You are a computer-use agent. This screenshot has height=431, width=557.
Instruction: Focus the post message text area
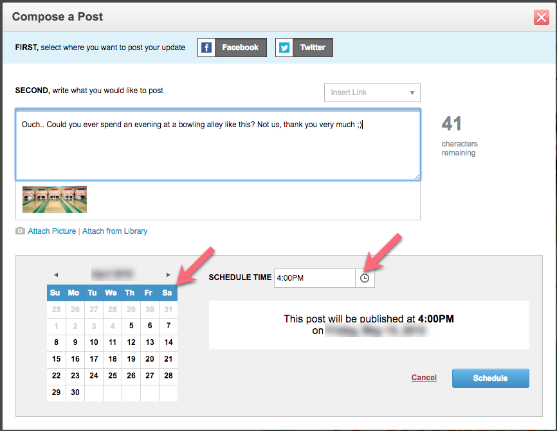coord(218,145)
